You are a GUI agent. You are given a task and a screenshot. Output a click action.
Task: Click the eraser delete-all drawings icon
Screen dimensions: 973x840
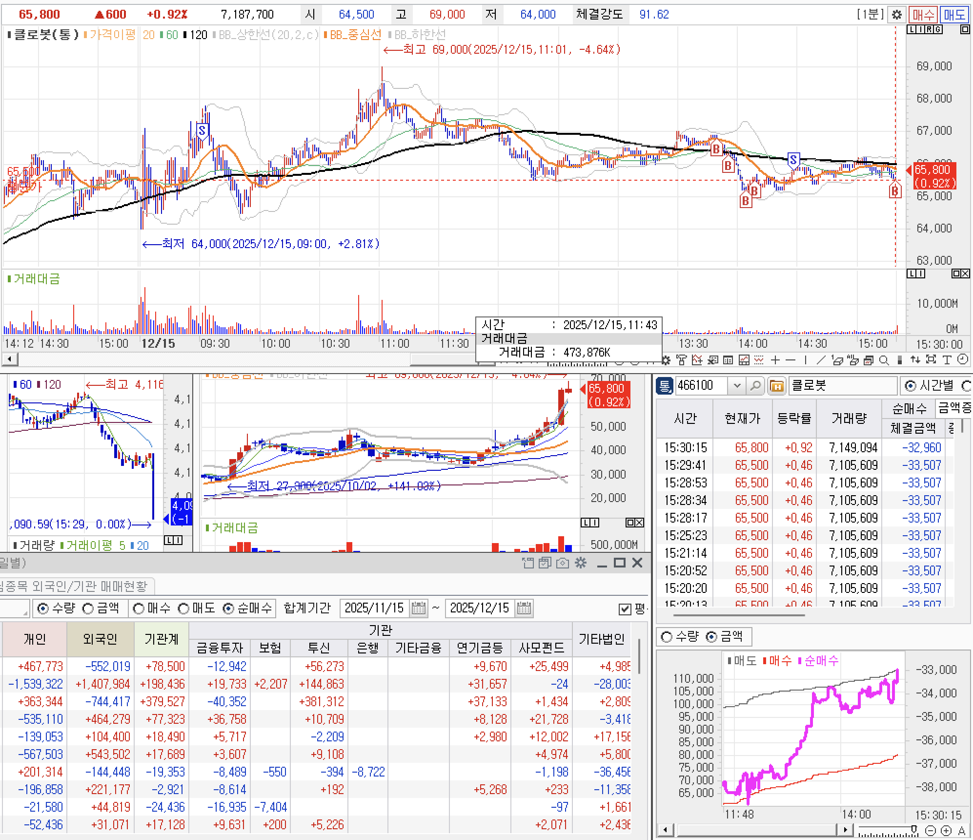(853, 360)
